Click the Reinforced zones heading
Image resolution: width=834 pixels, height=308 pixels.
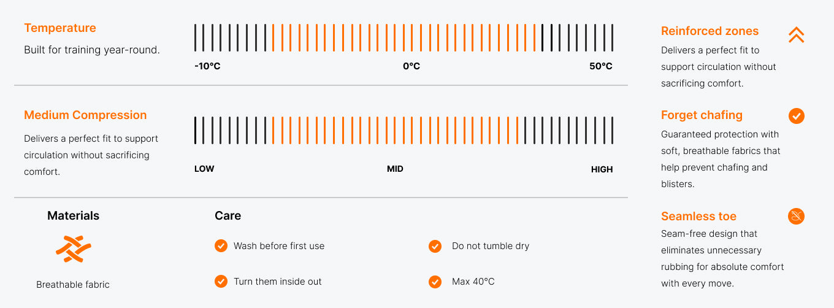tap(710, 31)
